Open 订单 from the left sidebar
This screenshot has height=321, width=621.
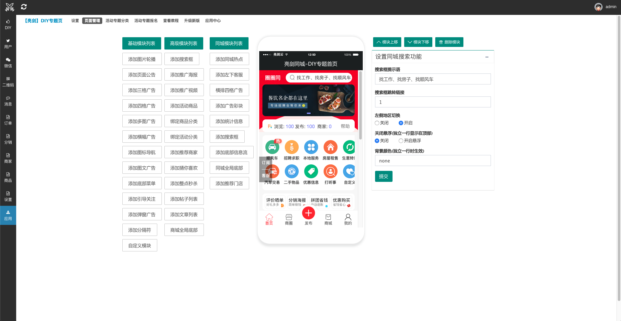[8, 120]
